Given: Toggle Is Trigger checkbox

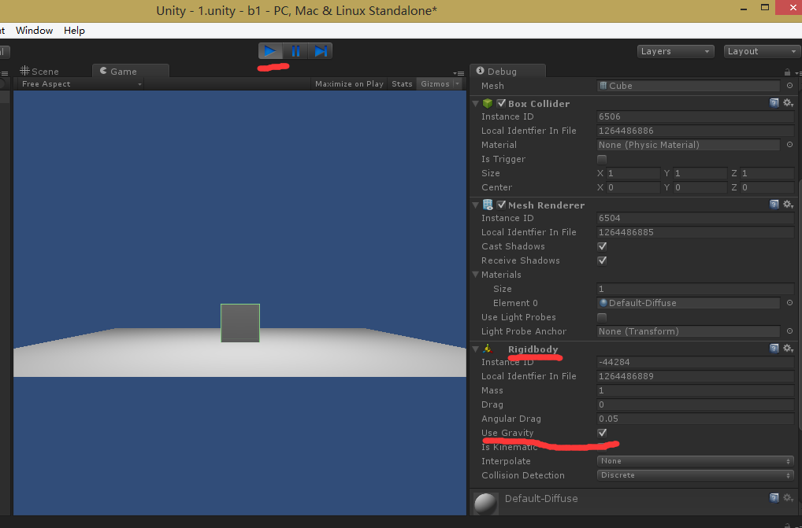Looking at the screenshot, I should (602, 159).
